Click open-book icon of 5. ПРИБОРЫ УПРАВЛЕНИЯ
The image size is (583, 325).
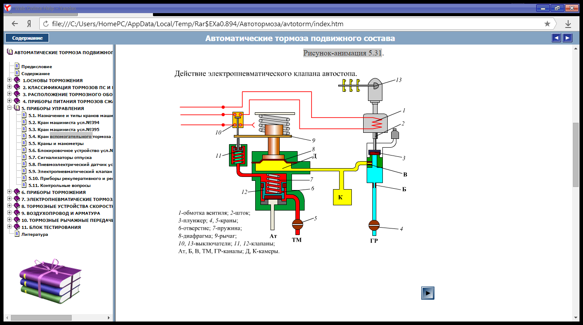[17, 108]
